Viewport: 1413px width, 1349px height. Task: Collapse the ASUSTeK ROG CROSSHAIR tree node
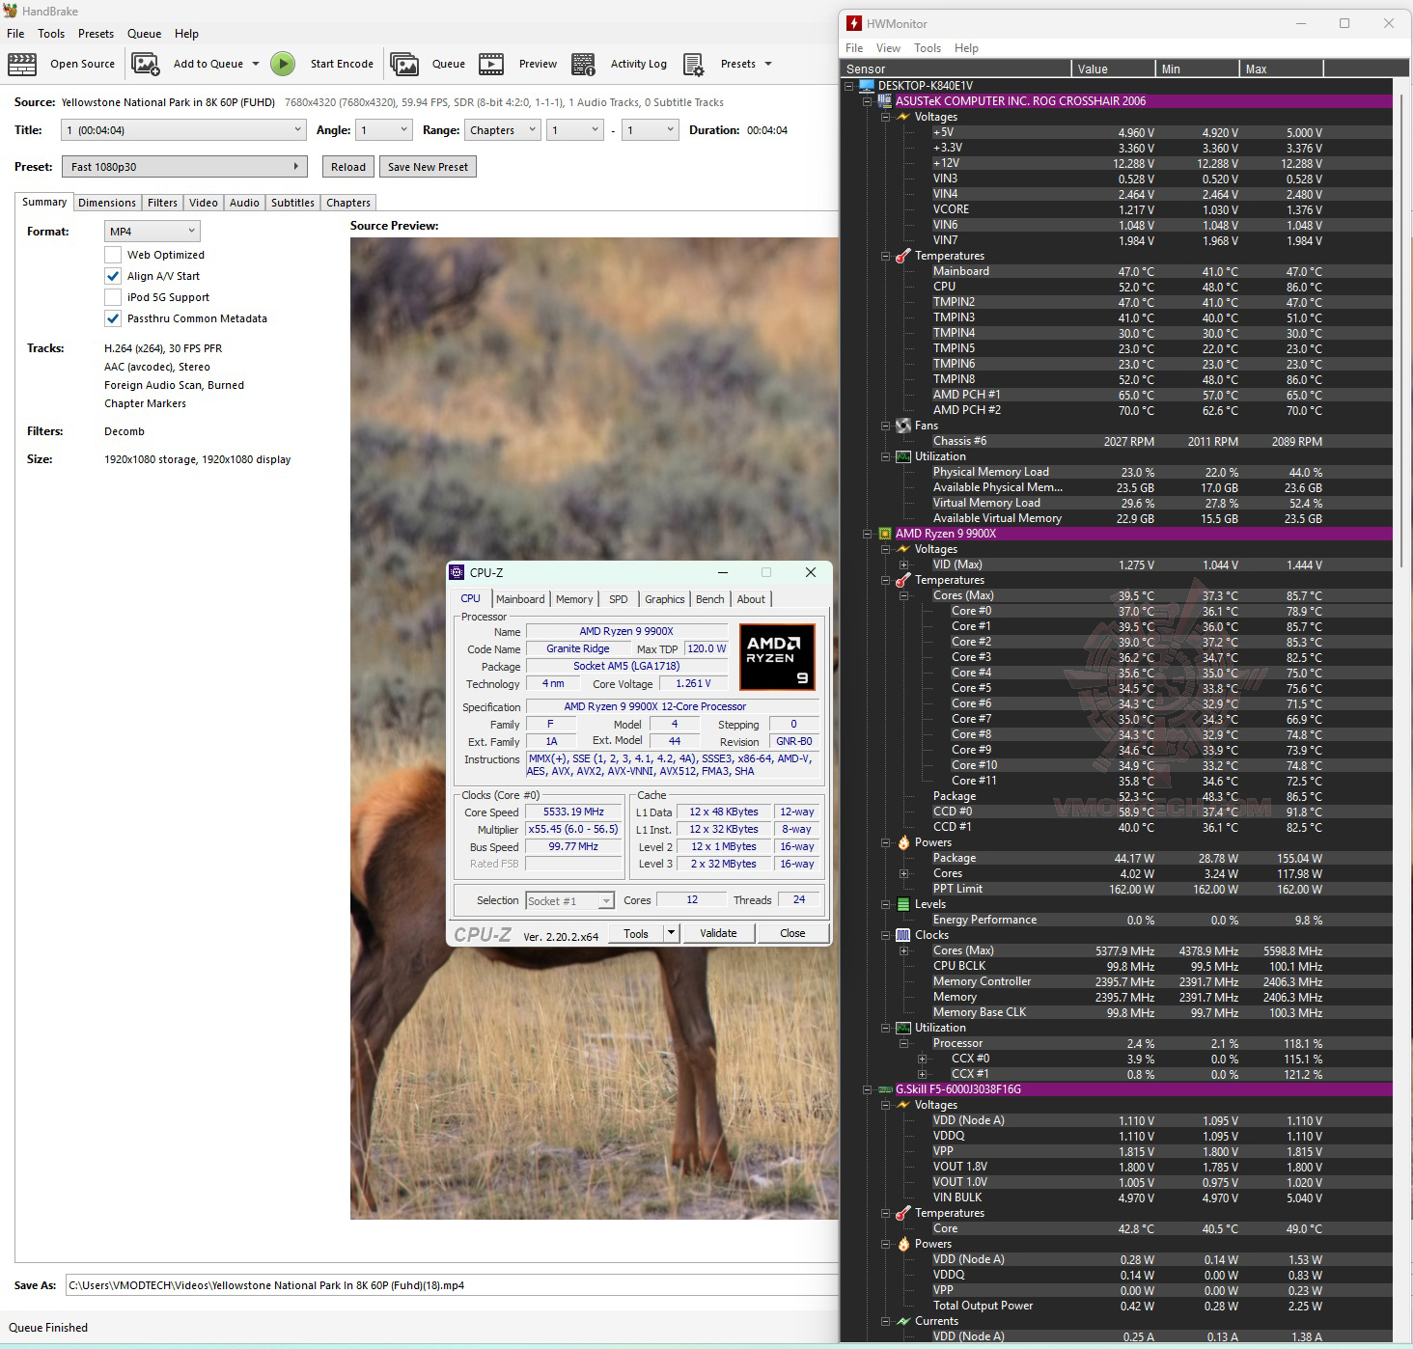coord(867,101)
